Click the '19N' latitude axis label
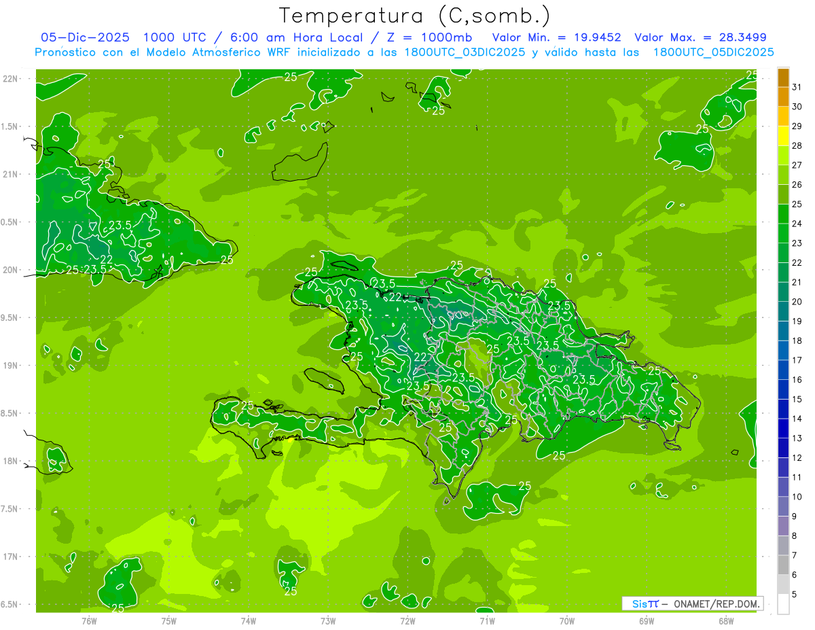The image size is (815, 630). click(x=11, y=366)
